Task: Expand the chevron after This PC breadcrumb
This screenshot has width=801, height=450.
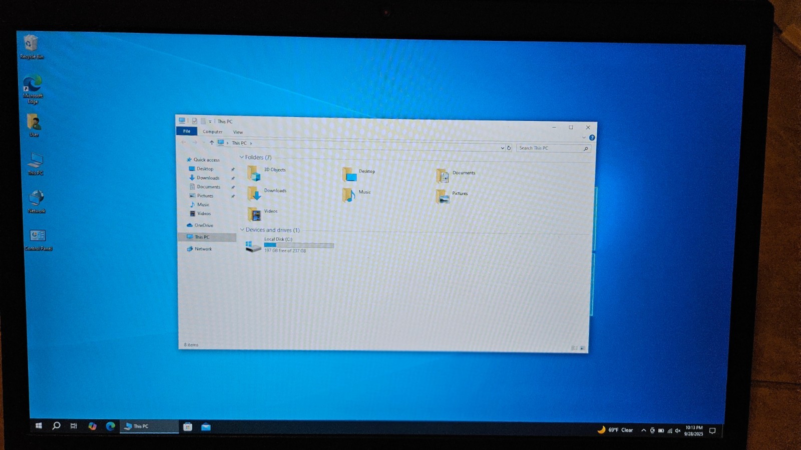Action: click(x=251, y=143)
